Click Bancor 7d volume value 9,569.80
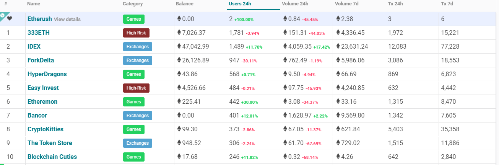This screenshot has height=165, width=499. [x=353, y=116]
